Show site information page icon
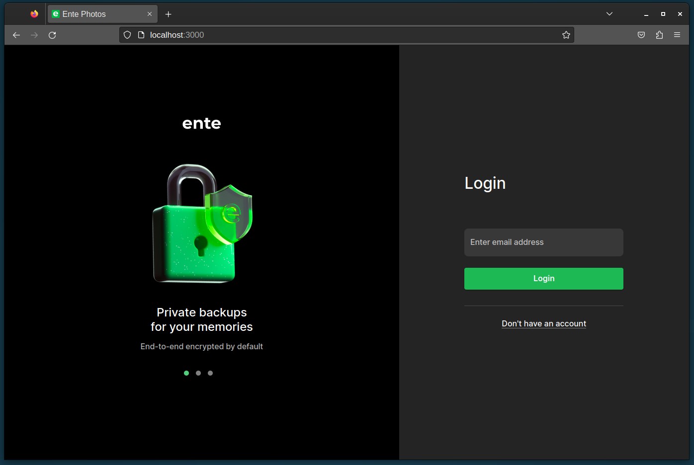 [x=141, y=35]
